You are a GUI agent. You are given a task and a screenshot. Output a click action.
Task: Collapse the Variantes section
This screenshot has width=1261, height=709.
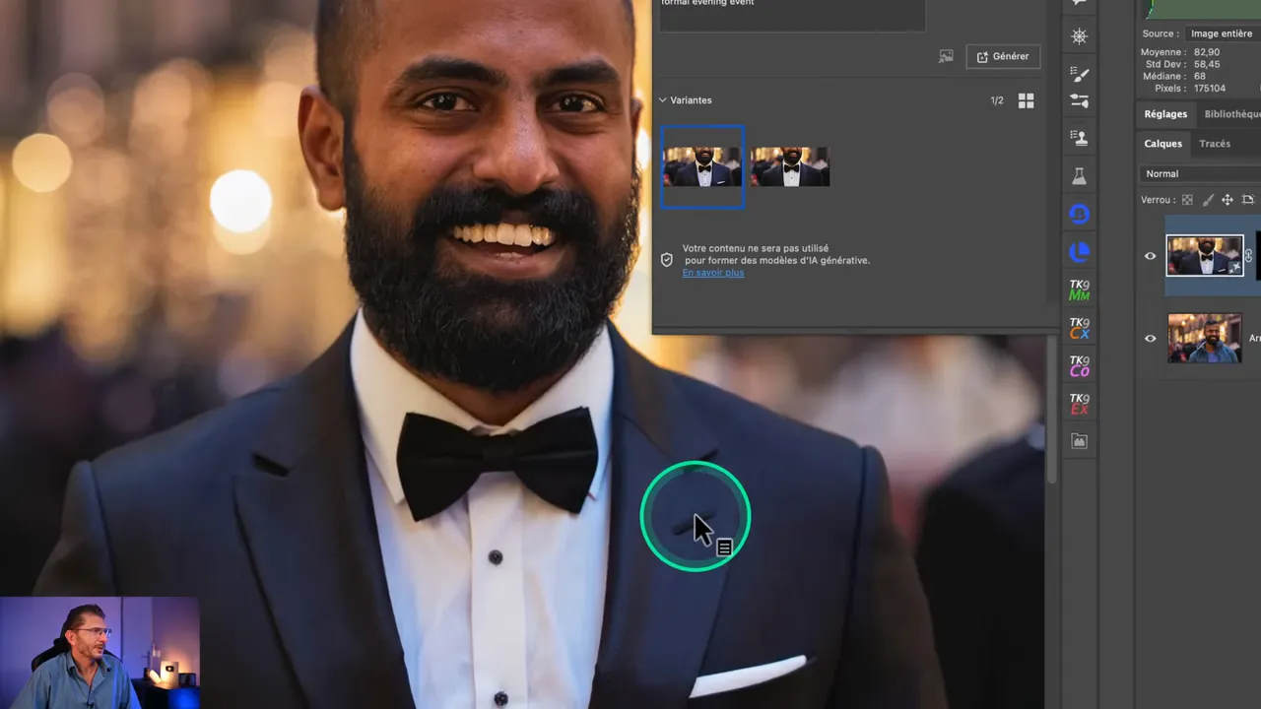pos(663,100)
